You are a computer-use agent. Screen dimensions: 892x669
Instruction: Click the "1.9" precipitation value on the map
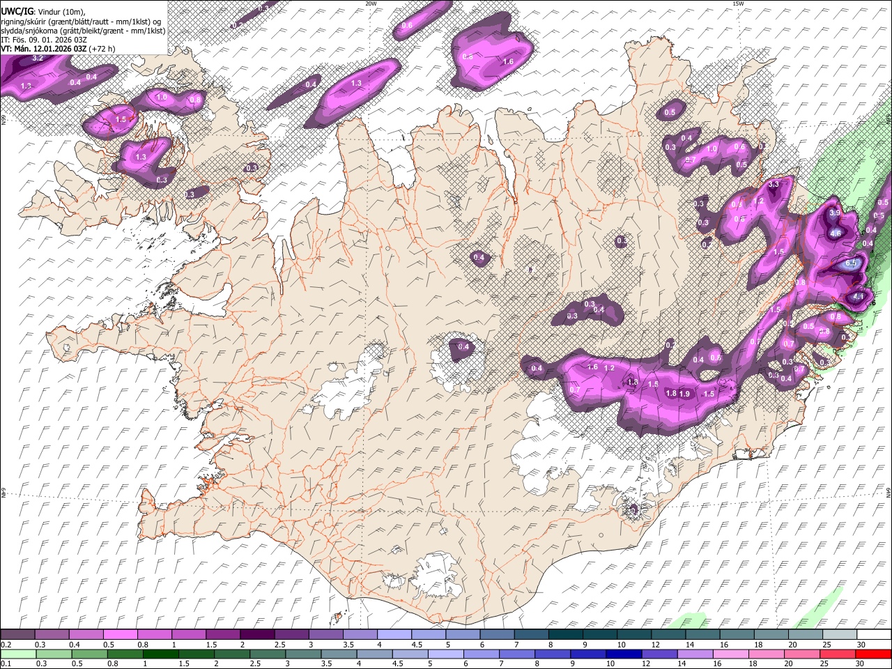point(684,394)
